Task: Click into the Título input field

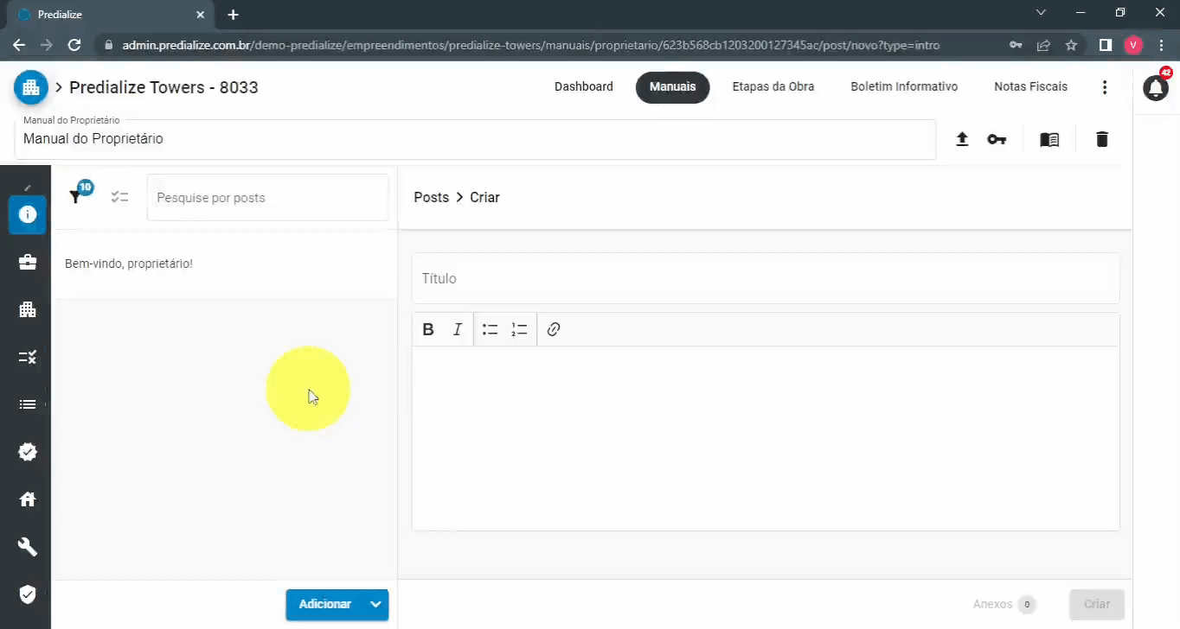Action: tap(765, 278)
